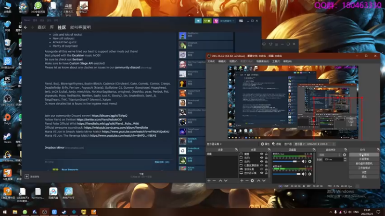Open the OBS 编辑(E) menu

coord(222,61)
